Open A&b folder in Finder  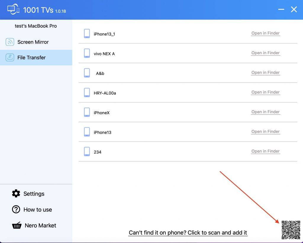coord(265,73)
